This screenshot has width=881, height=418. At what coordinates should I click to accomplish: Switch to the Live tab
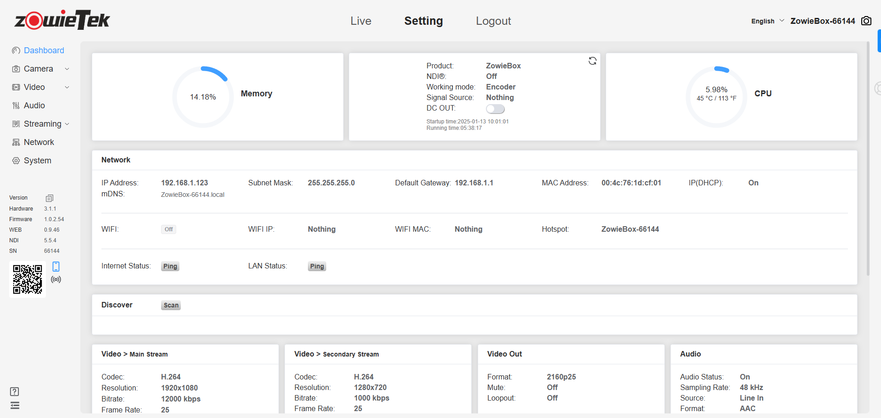tap(361, 21)
